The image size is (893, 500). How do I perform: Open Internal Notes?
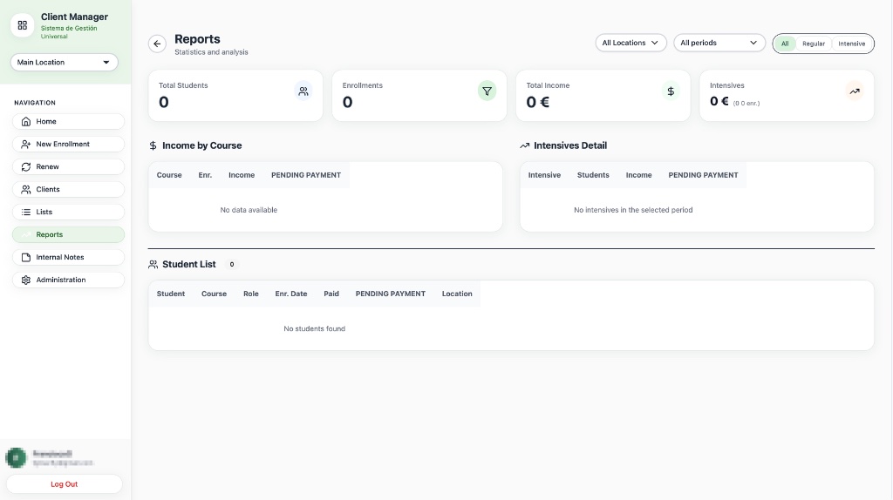pos(68,257)
